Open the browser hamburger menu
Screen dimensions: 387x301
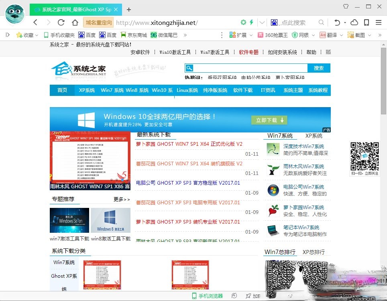379,22
